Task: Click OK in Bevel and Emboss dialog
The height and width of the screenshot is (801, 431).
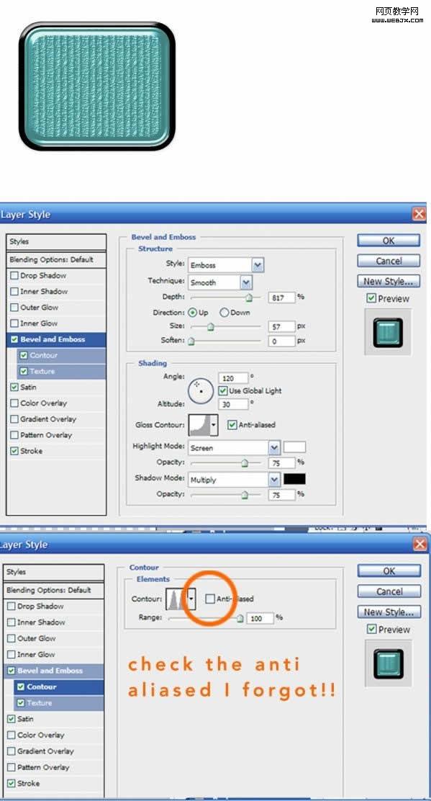Action: [x=389, y=240]
